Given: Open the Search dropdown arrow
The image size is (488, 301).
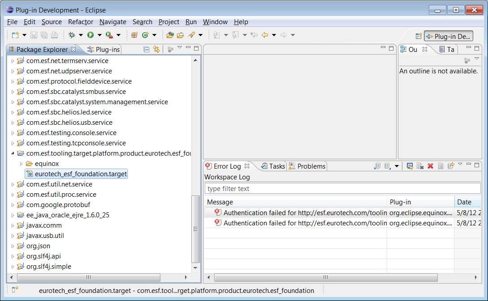Looking at the screenshot, I should click(200, 35).
